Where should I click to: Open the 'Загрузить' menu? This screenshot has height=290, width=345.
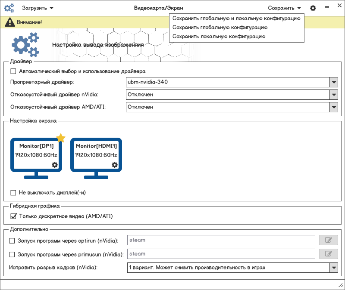pyautogui.click(x=38, y=8)
